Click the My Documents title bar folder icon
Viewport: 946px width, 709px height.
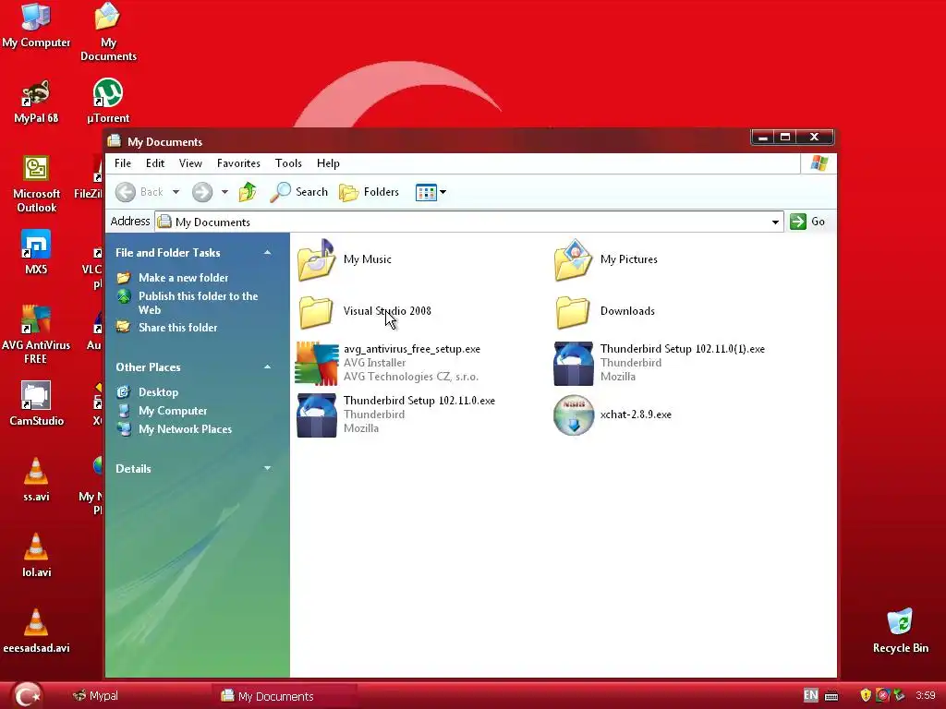[115, 141]
